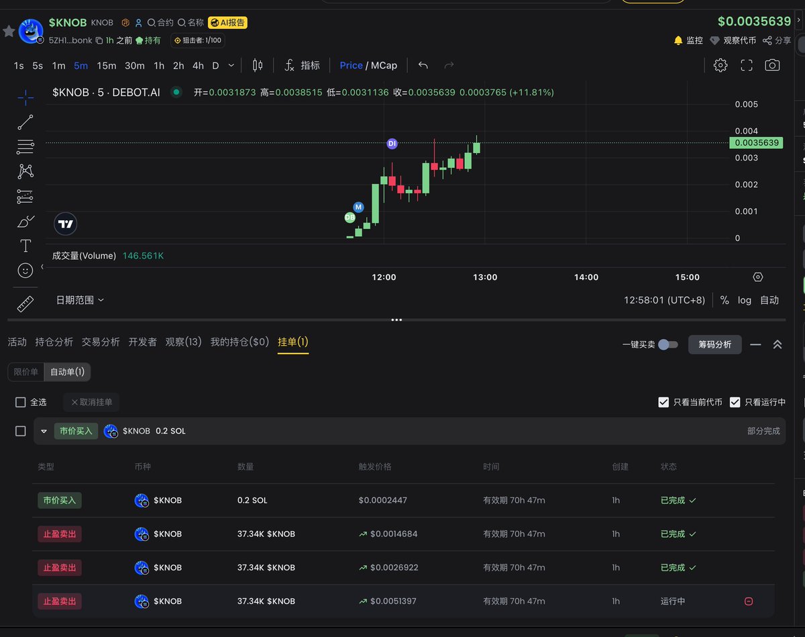
Task: Click the DI marker on chart
Action: click(392, 144)
